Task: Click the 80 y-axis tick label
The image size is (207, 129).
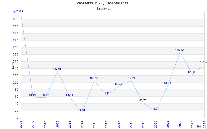Action: 17,90
